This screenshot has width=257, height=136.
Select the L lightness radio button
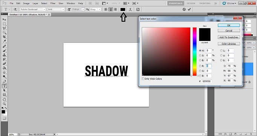click(x=221, y=50)
